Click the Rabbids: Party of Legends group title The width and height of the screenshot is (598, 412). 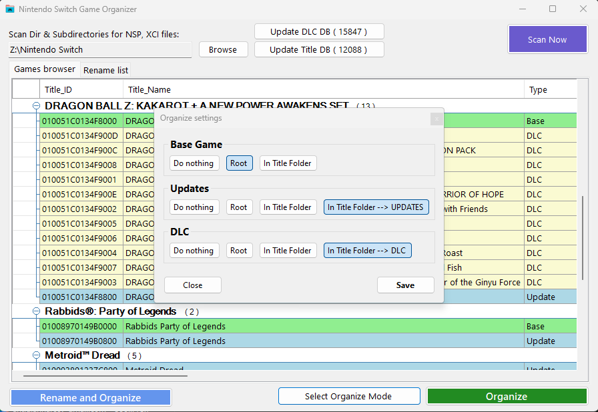tap(111, 311)
